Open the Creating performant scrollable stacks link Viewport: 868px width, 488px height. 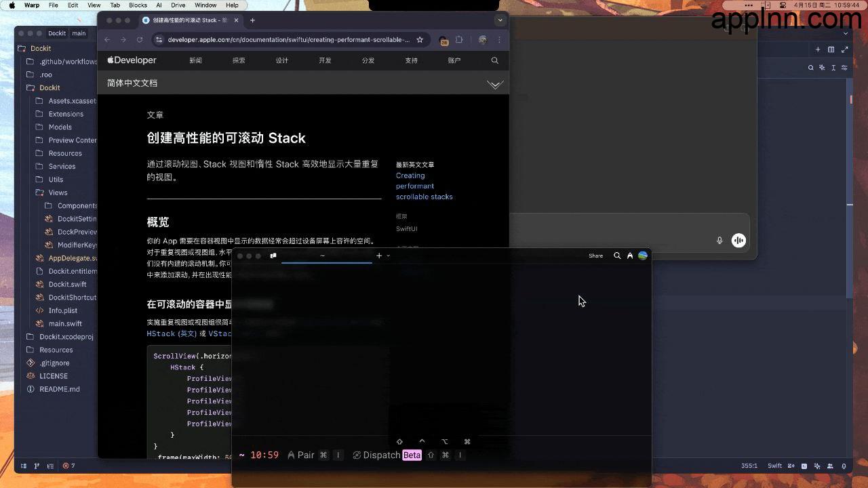[424, 186]
